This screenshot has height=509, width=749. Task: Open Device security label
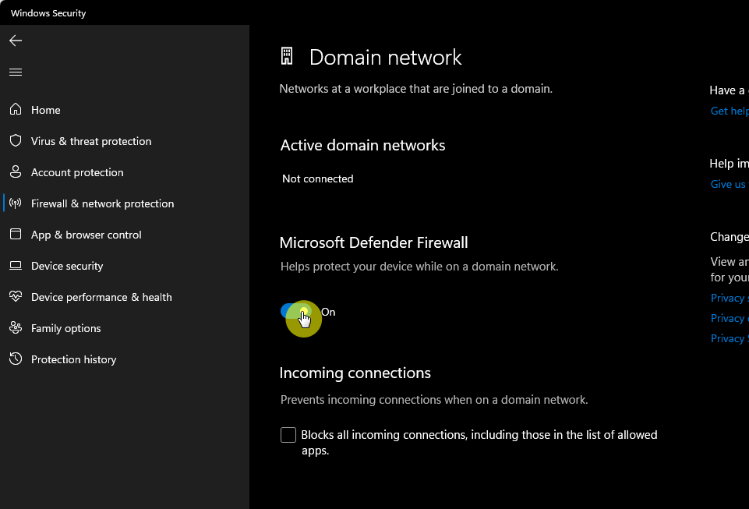(x=67, y=266)
